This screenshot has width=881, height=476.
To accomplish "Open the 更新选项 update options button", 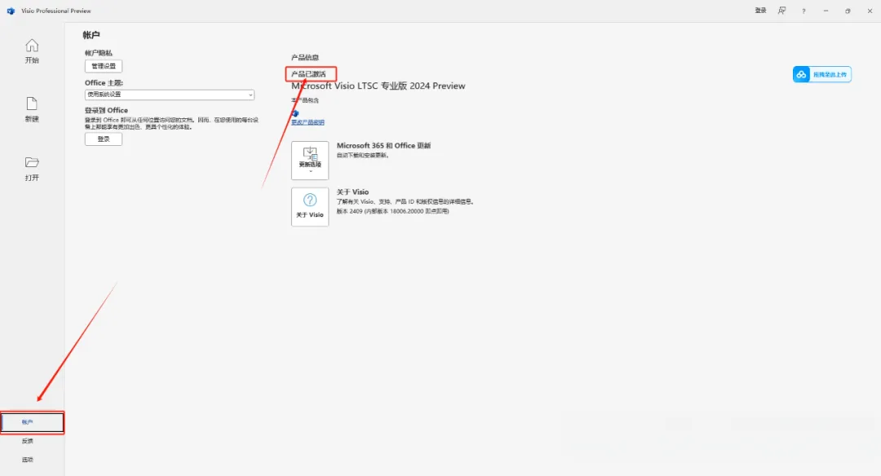I will (310, 161).
